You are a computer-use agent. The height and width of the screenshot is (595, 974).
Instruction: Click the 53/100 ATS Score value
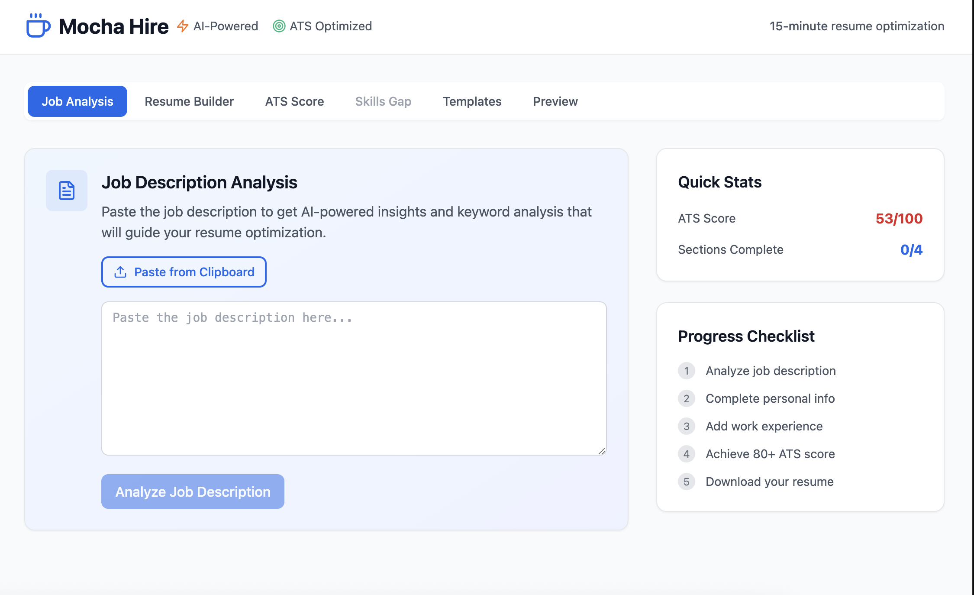point(899,219)
